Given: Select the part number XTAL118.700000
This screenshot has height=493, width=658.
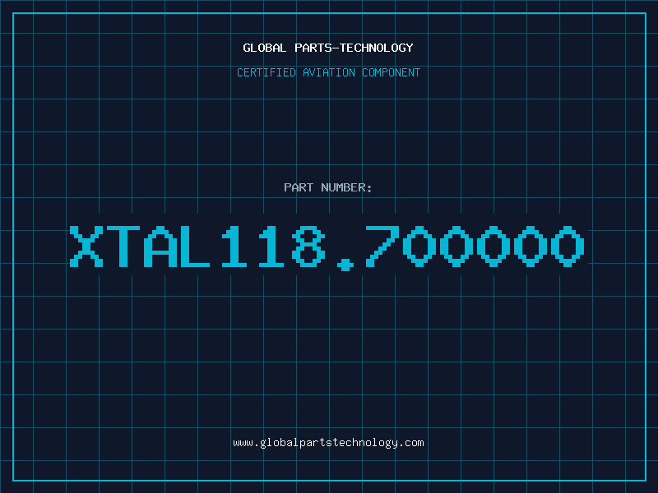Looking at the screenshot, I should tap(327, 248).
